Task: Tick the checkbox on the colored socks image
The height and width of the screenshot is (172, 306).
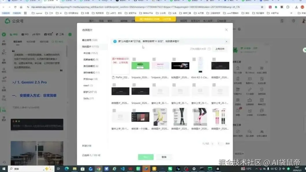Action: [x=214, y=111]
